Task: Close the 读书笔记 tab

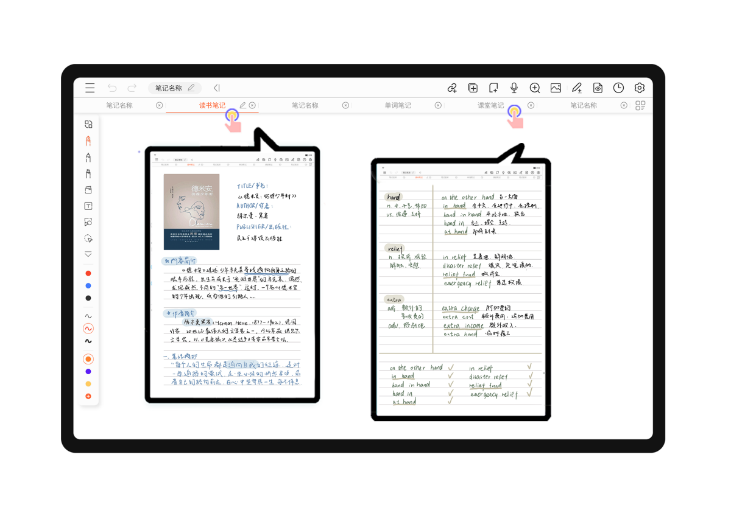Action: pos(252,106)
